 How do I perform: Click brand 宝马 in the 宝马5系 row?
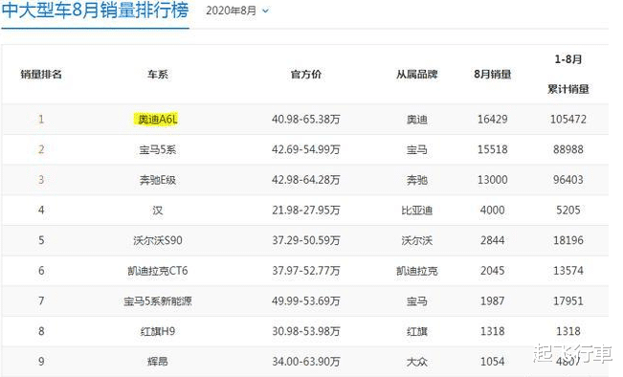coord(417,150)
